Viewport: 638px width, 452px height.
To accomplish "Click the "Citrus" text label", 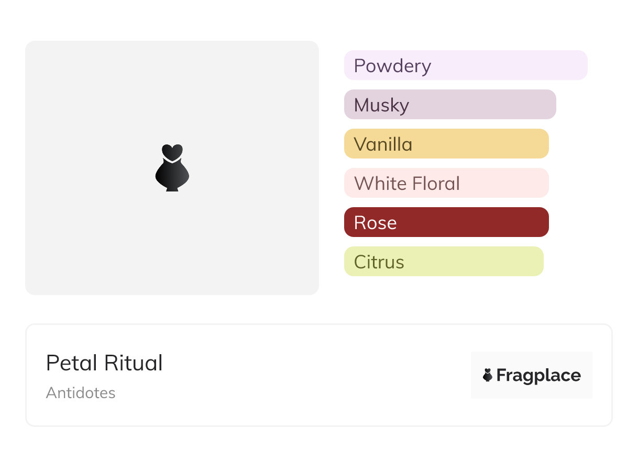I will pyautogui.click(x=379, y=262).
